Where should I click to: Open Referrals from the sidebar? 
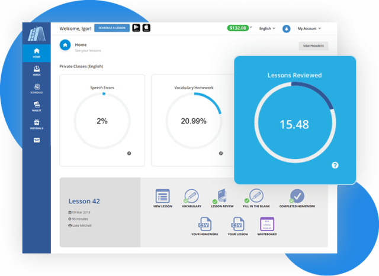point(37,124)
